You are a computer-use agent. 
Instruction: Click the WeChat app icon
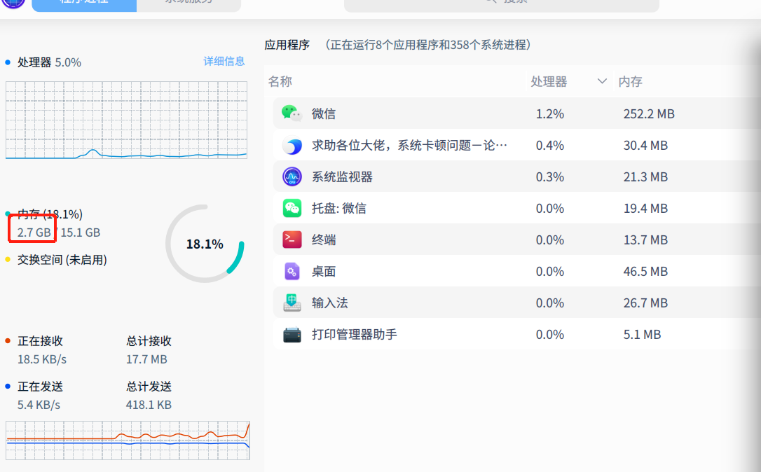tap(292, 113)
